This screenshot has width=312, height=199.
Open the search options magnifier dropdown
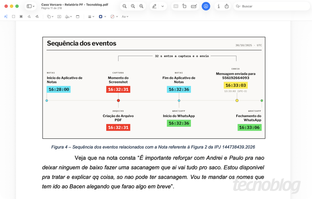[x=238, y=6]
